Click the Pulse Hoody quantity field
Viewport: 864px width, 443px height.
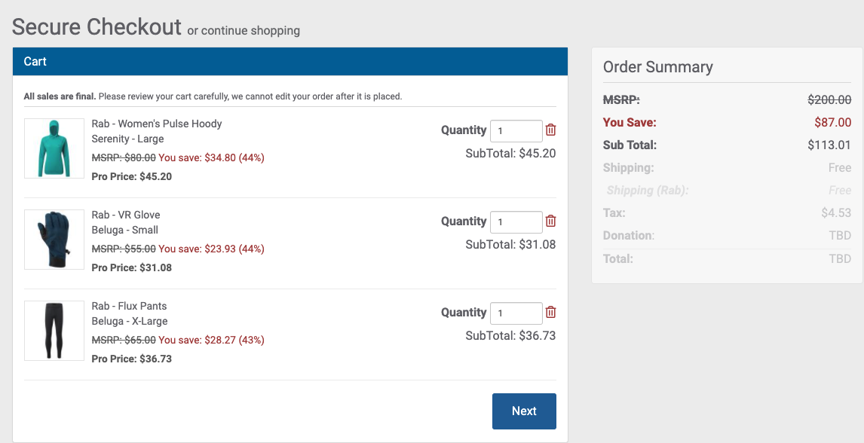pyautogui.click(x=516, y=130)
